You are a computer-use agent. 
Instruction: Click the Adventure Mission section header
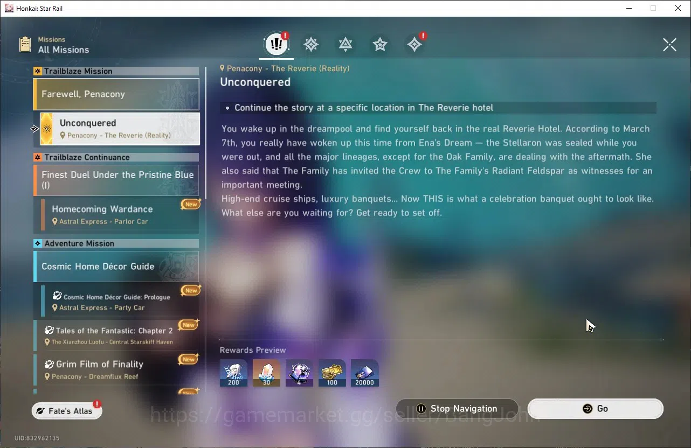click(x=116, y=243)
